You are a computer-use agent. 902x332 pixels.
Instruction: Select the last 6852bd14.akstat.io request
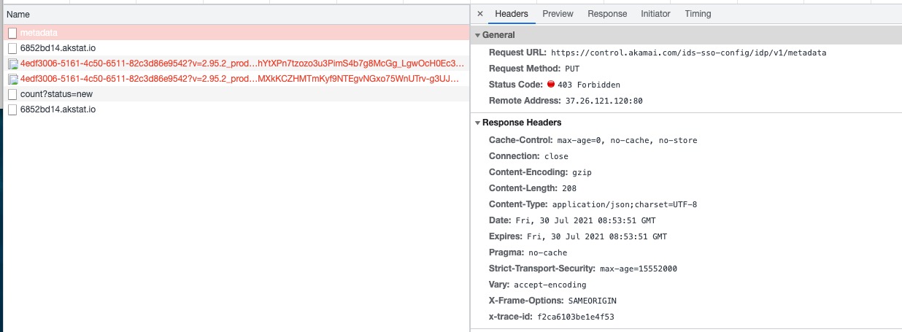click(58, 109)
